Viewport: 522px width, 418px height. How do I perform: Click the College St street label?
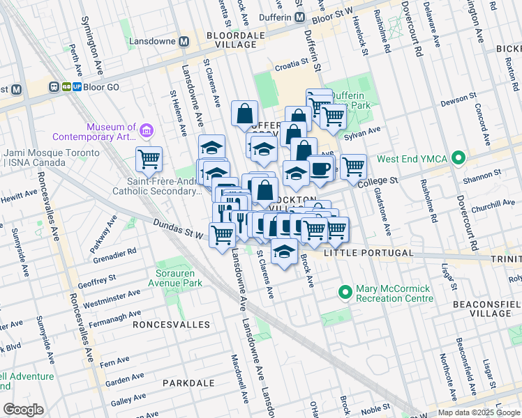pyautogui.click(x=378, y=182)
